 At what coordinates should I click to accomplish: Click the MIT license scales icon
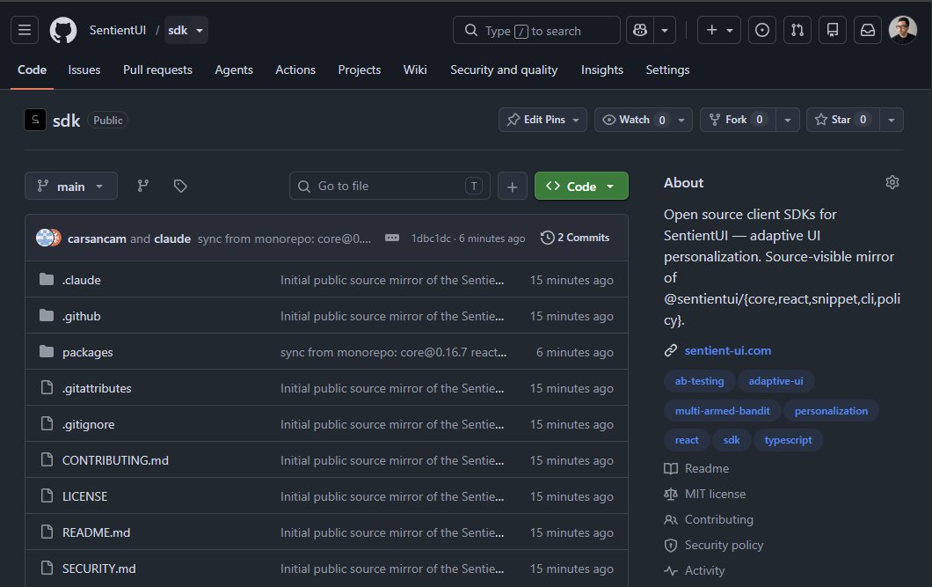671,495
